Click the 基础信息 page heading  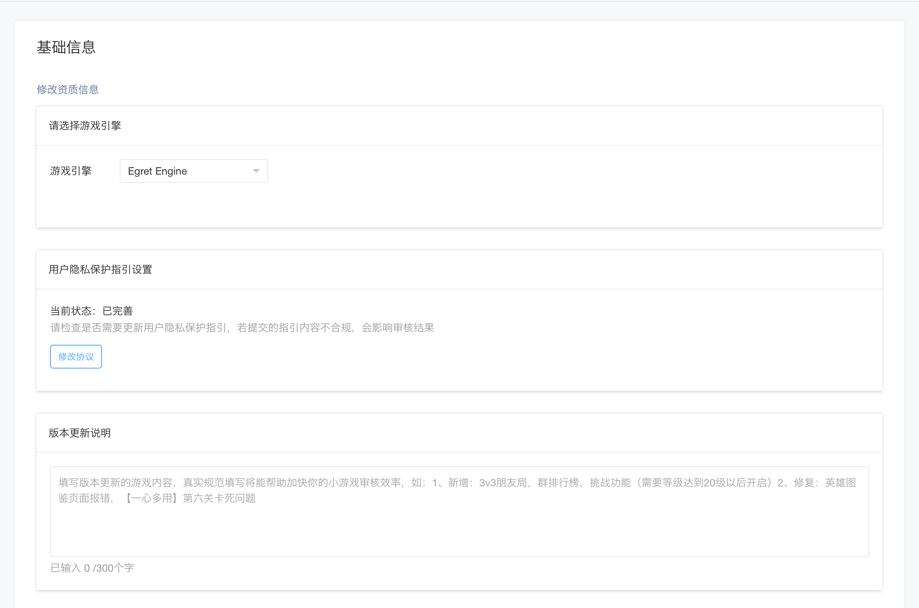pos(66,47)
